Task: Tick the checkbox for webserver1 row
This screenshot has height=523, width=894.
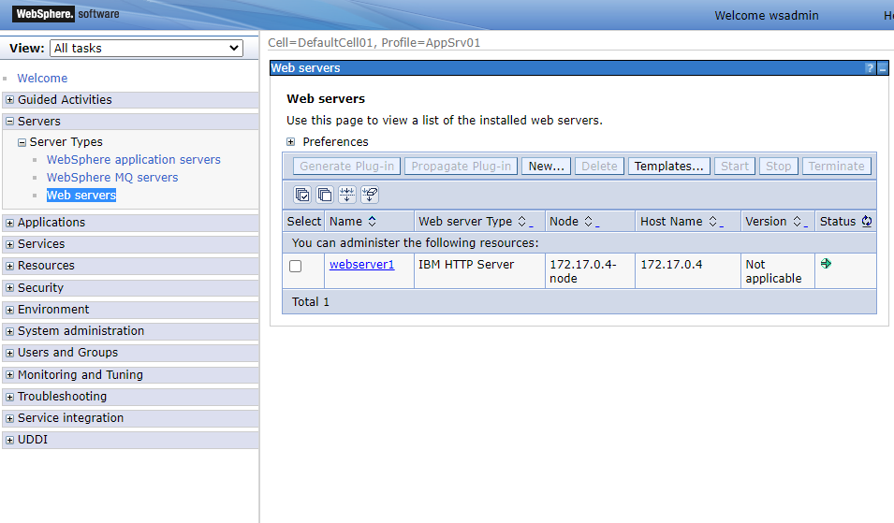Action: click(295, 266)
